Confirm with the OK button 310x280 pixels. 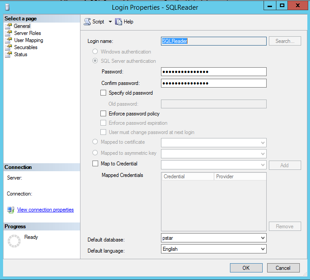246,268
